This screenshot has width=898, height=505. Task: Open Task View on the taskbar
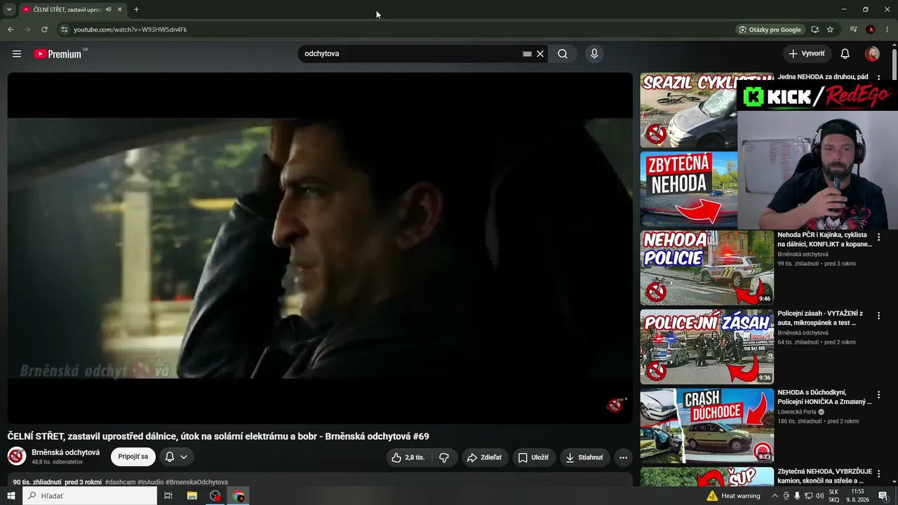click(x=168, y=496)
